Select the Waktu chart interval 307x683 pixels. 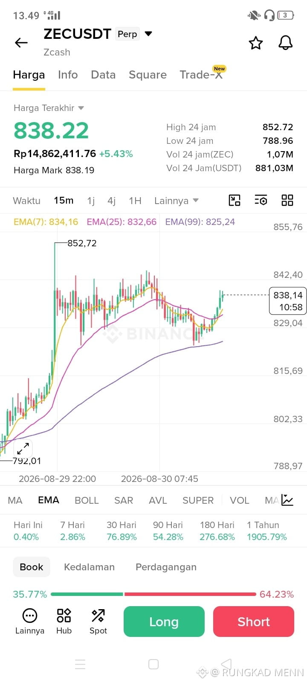(x=26, y=201)
